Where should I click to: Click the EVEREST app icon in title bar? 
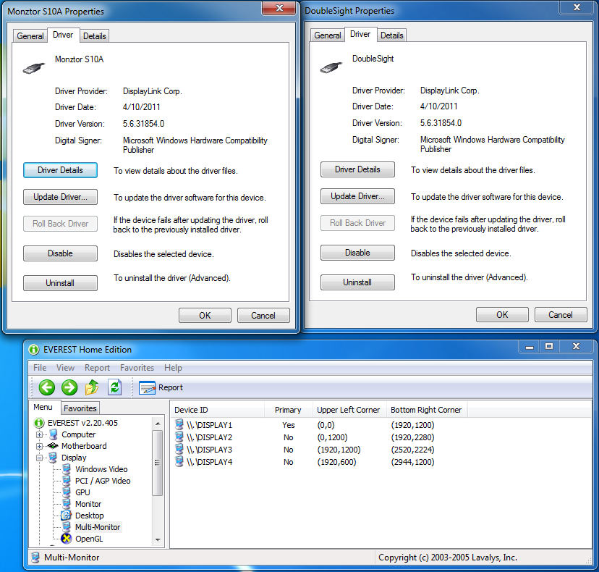pos(34,350)
